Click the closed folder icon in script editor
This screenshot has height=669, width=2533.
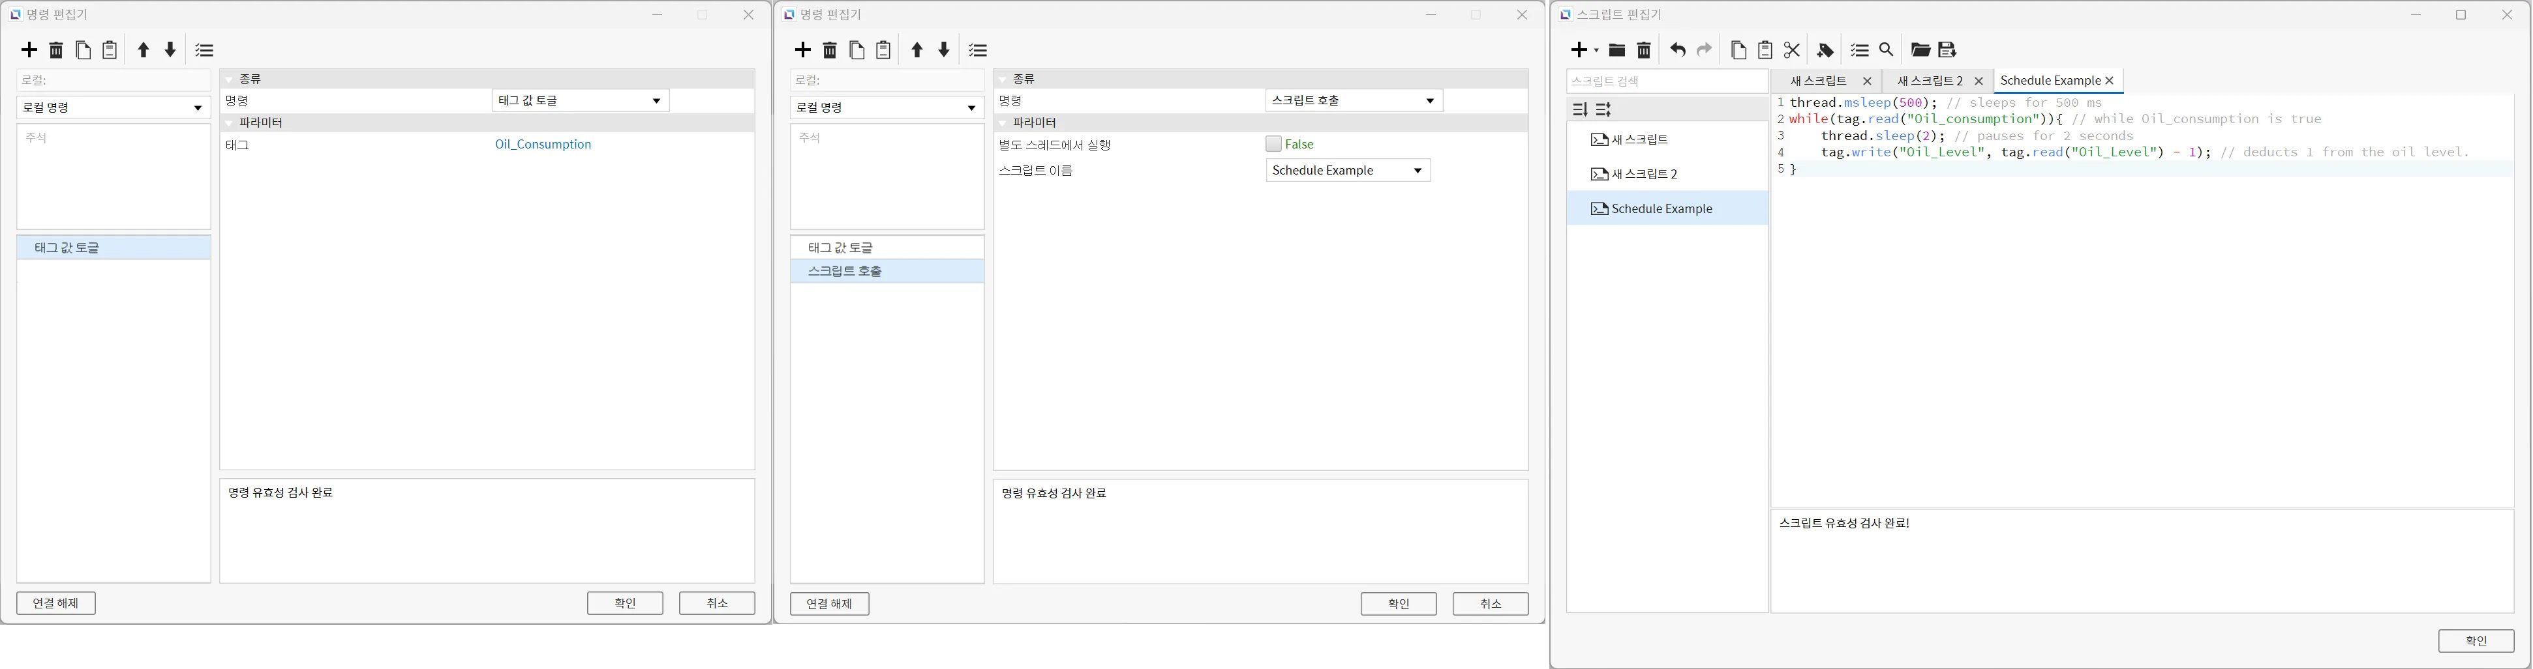pyautogui.click(x=1616, y=50)
